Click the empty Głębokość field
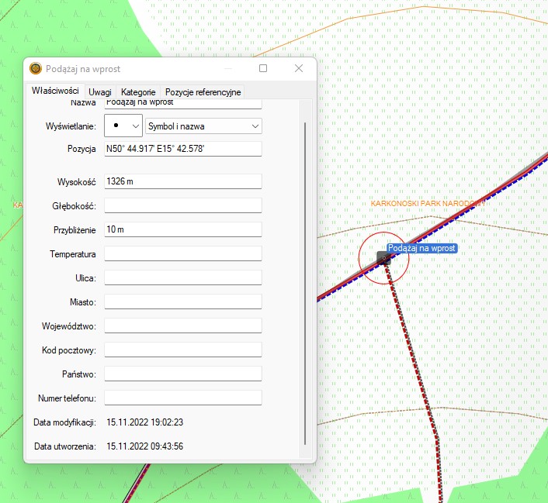 tap(182, 205)
